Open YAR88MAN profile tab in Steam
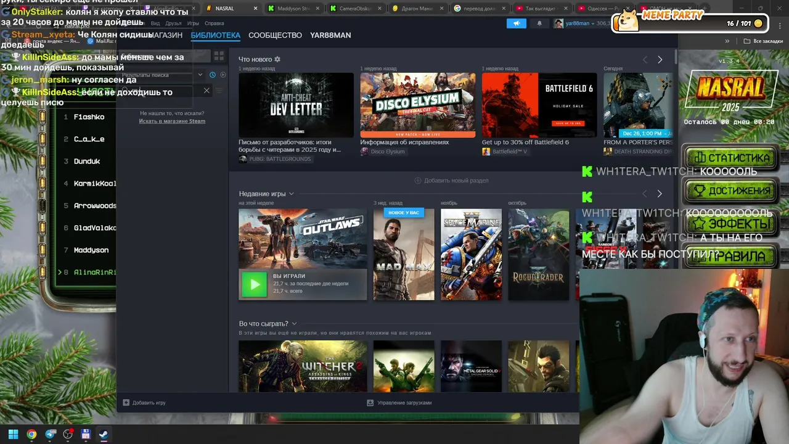789x444 pixels. 330,35
